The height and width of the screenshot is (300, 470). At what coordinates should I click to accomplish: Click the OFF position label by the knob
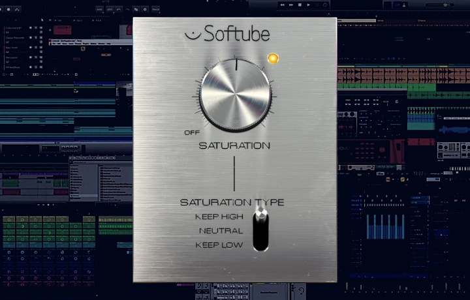click(x=192, y=132)
